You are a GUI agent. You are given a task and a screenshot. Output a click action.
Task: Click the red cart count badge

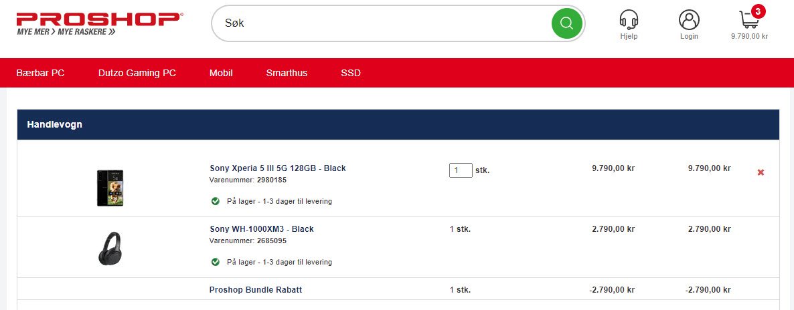(x=758, y=11)
